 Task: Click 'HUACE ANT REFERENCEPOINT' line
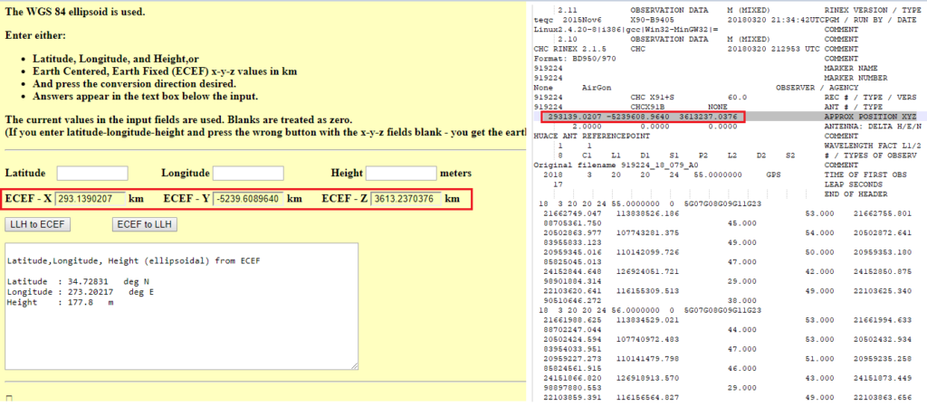592,136
